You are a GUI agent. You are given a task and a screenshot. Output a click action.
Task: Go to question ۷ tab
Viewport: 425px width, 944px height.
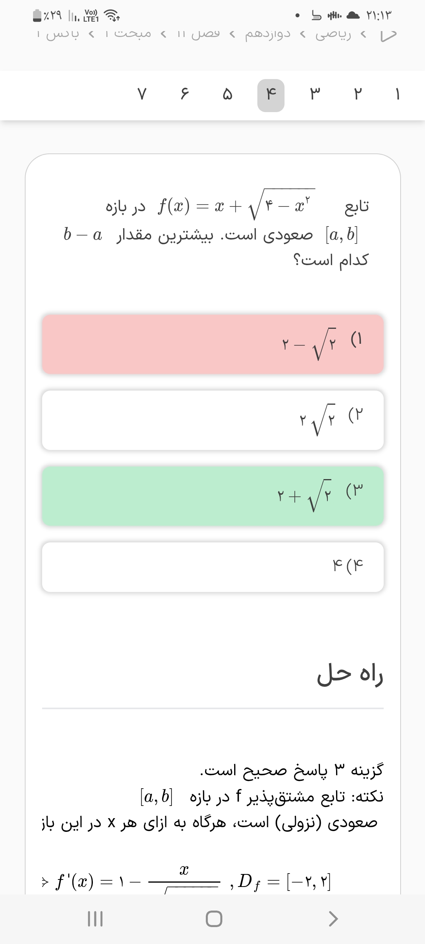pos(142,95)
